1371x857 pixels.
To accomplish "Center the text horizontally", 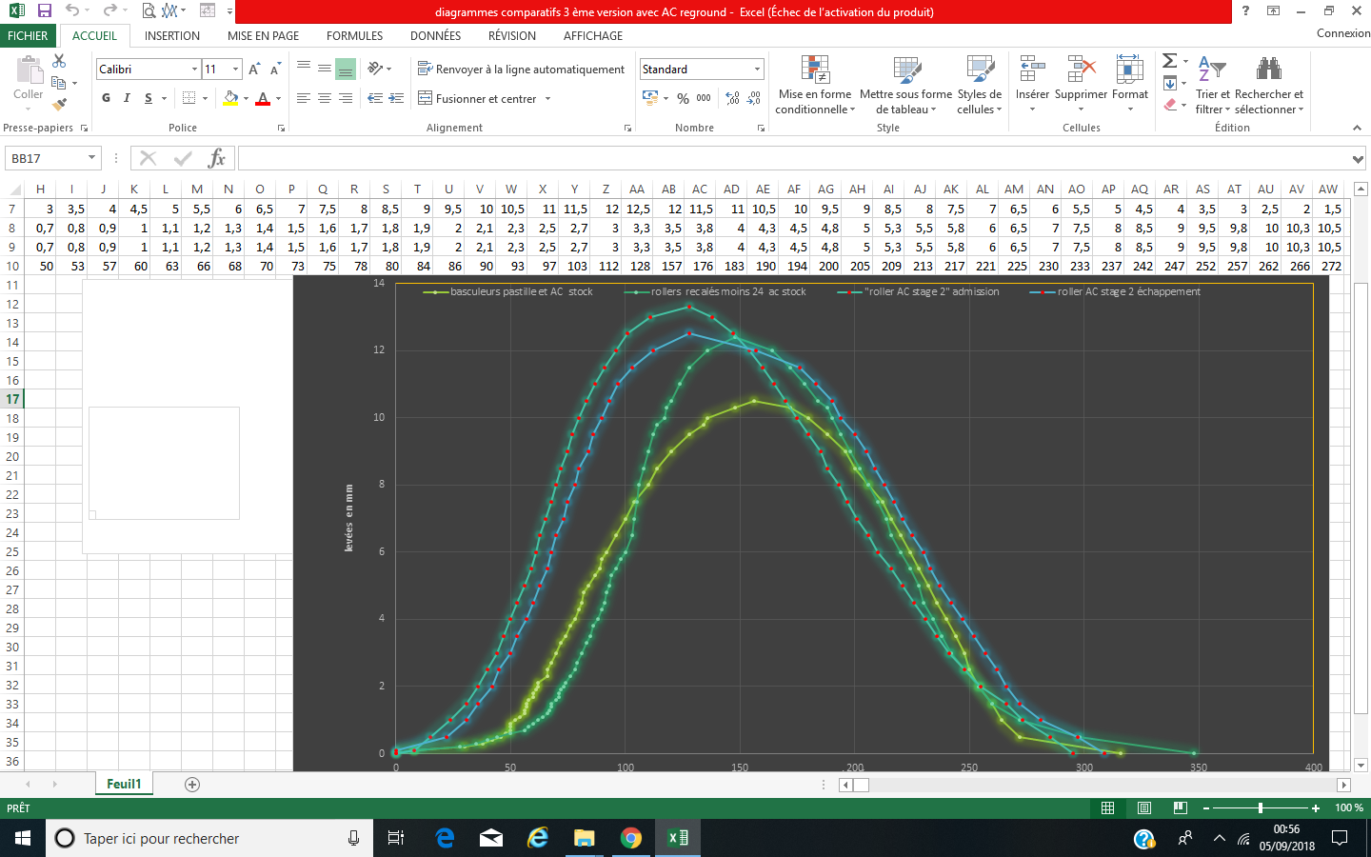I will 325,98.
